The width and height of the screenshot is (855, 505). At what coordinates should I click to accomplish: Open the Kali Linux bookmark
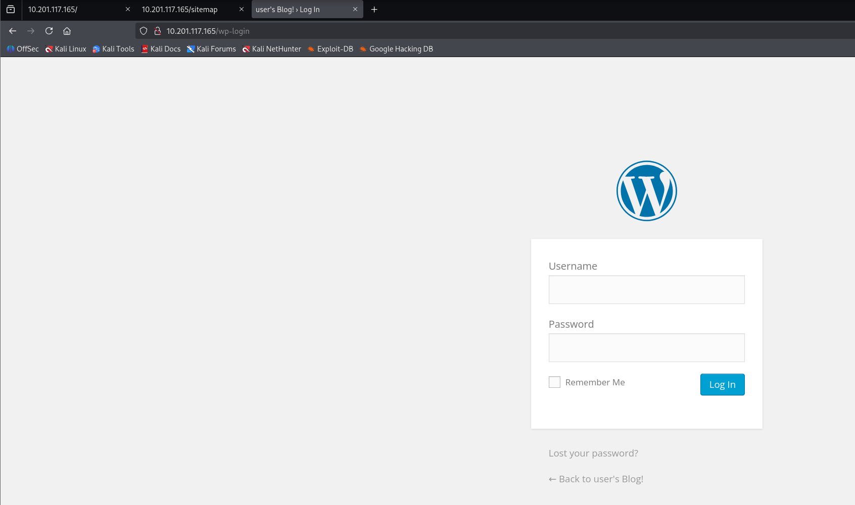click(x=66, y=49)
